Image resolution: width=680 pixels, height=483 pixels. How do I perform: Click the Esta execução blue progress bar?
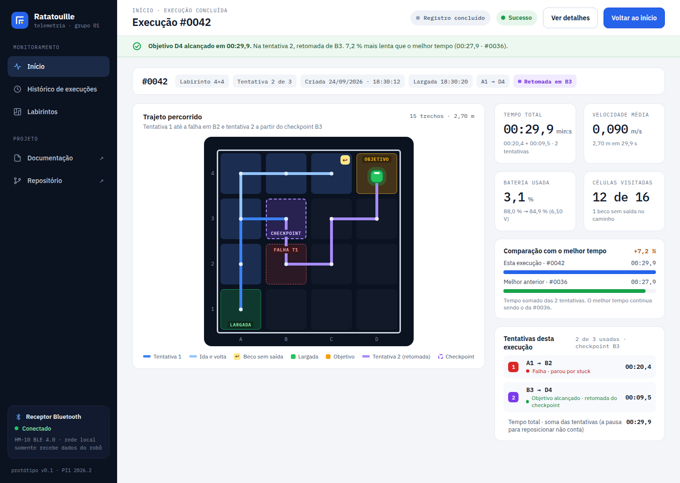[579, 272]
